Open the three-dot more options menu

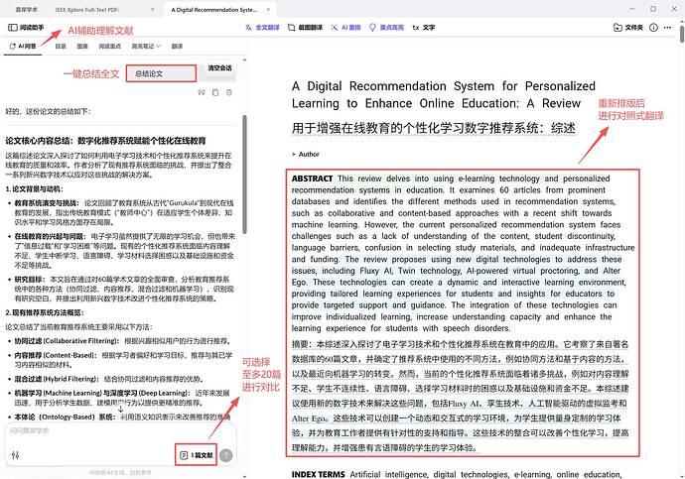click(667, 28)
